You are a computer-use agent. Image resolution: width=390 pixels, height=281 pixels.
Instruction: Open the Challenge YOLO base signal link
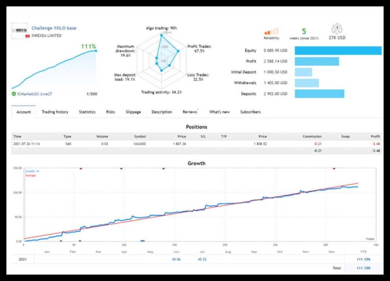pos(54,28)
